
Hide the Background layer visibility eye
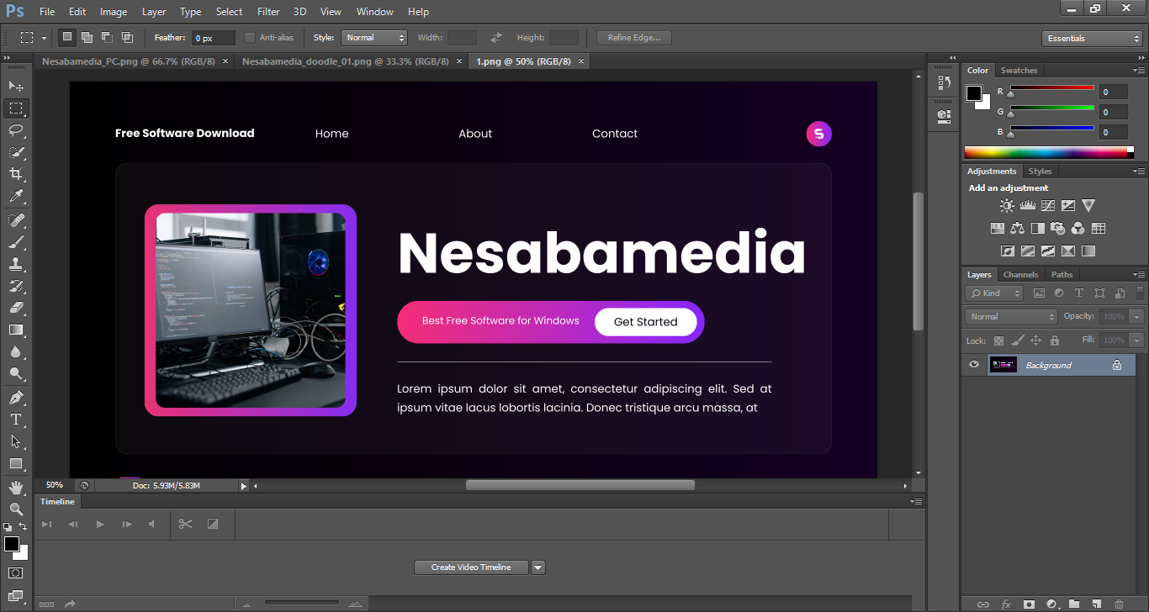(x=974, y=365)
